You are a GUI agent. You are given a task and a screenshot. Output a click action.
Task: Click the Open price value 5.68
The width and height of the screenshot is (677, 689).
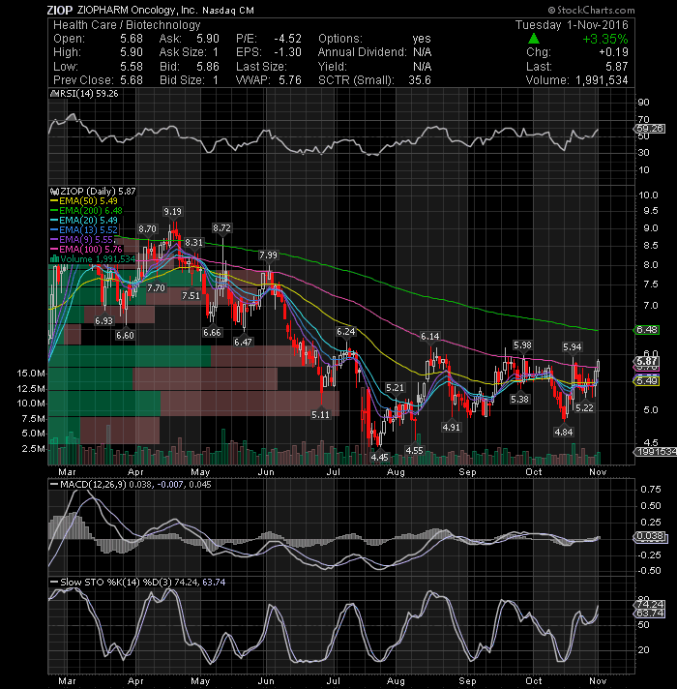pyautogui.click(x=132, y=39)
